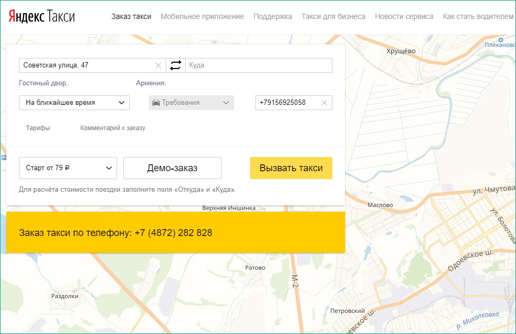Click the р. Михалковка river label
516x334 pixels.
tap(478, 320)
